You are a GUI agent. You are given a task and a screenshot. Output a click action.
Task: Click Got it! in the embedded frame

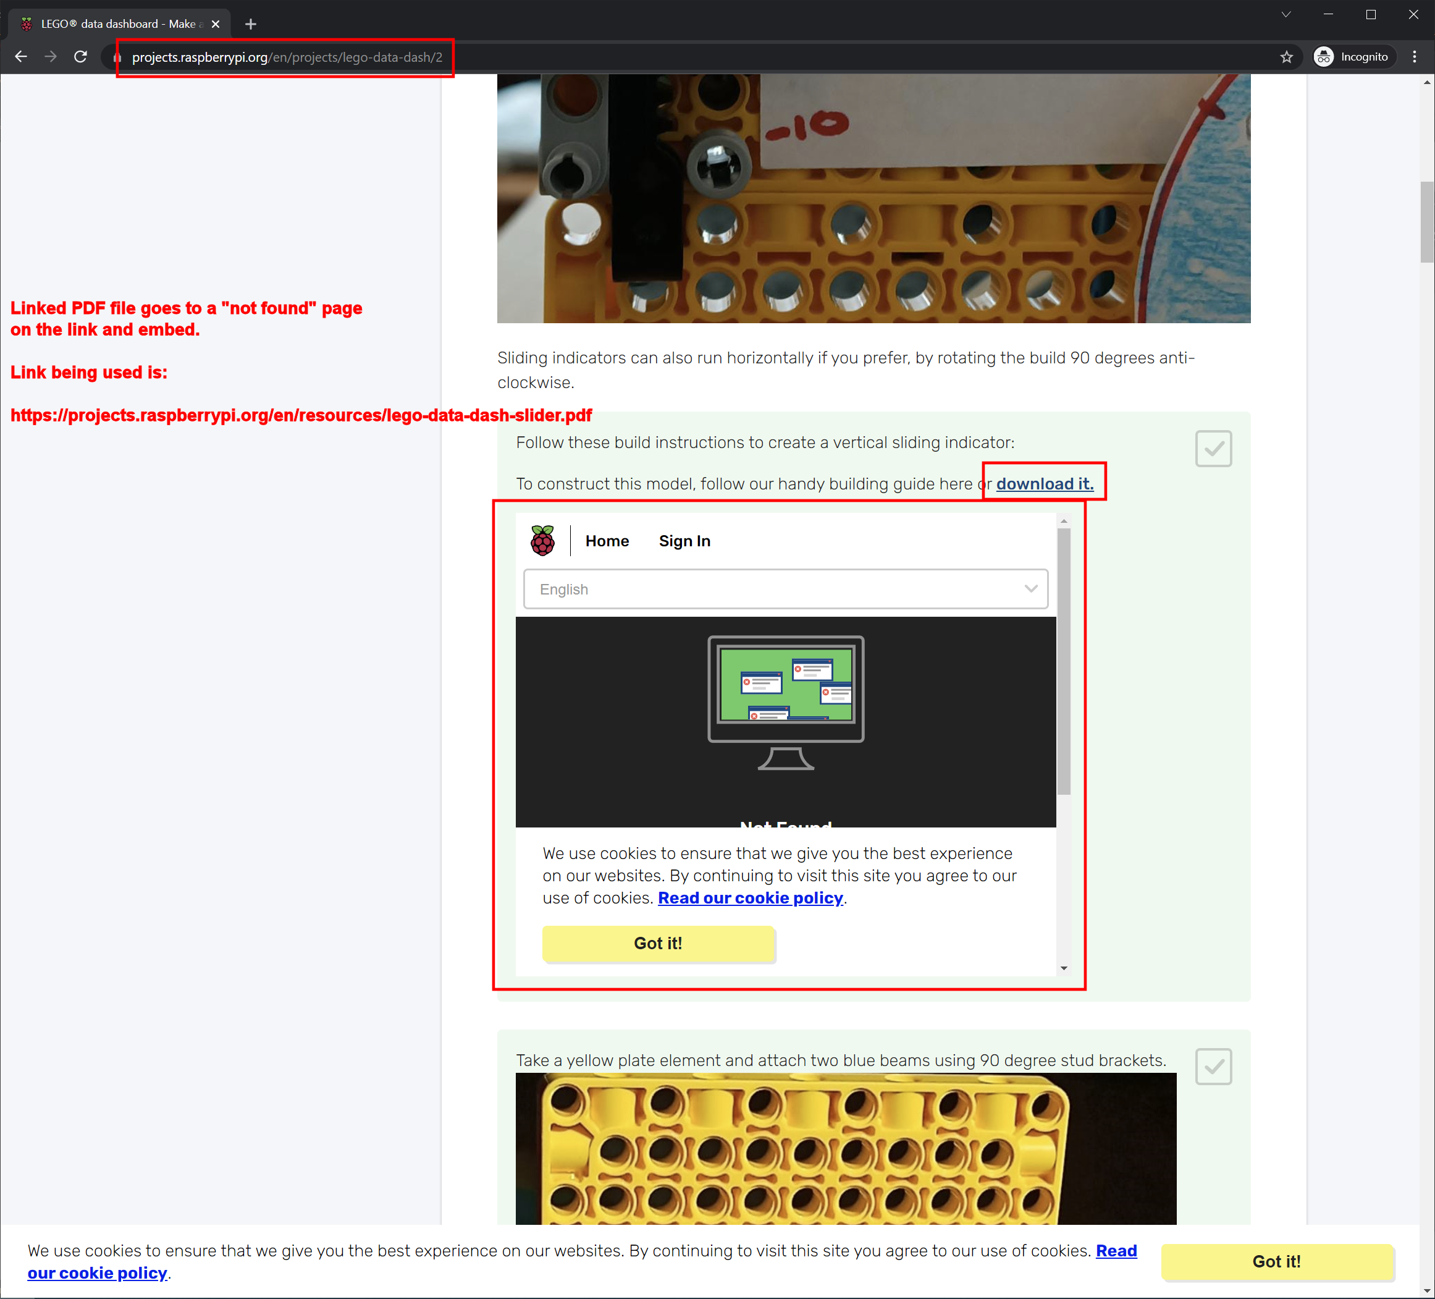point(659,944)
